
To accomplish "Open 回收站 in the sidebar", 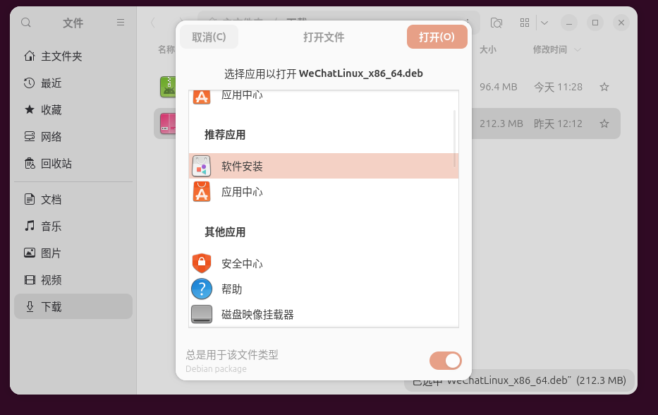I will coord(73,164).
